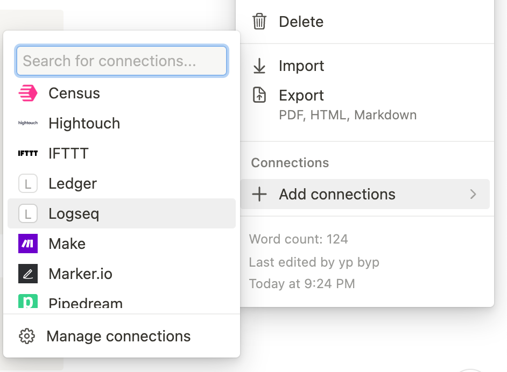This screenshot has width=507, height=372.
Task: Click the Today at 9:24 PM timestamp
Action: [302, 284]
